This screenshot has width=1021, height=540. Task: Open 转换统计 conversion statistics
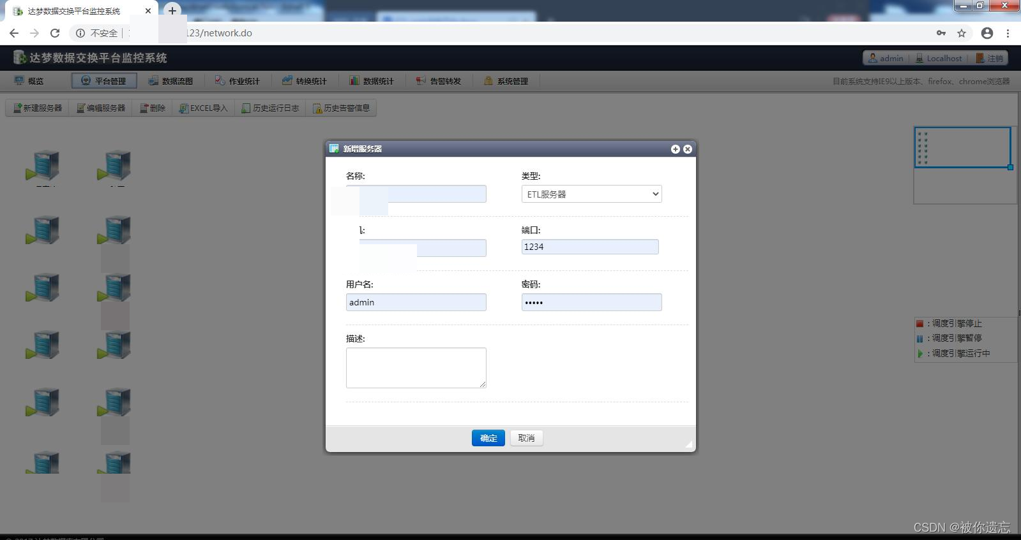(x=305, y=81)
